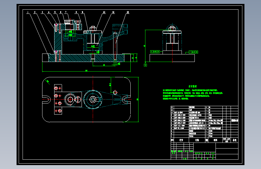This screenshot has height=169, width=261.
Task: Select the datum symbol box below the side view
Action: pos(145,65)
